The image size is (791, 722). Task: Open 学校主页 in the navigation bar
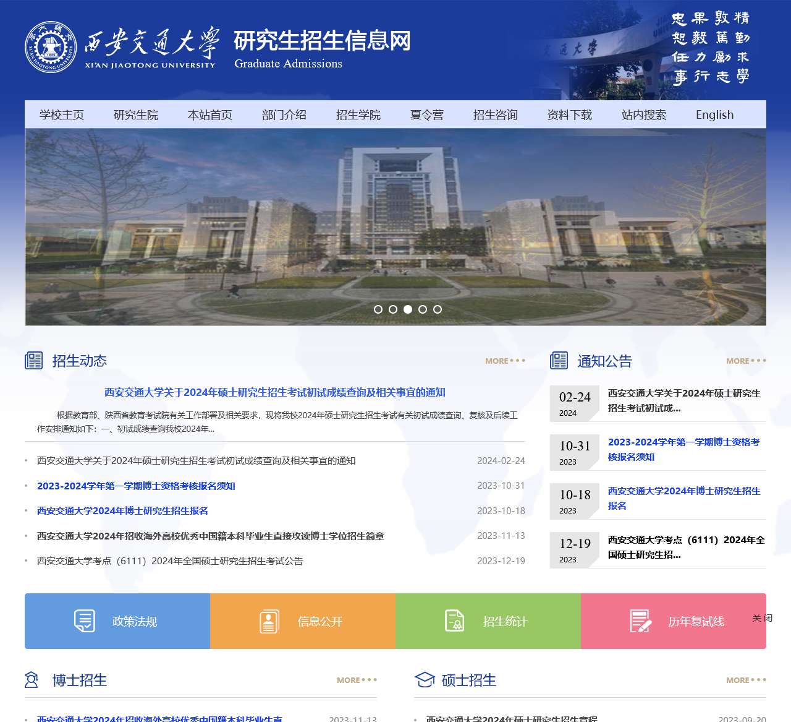(62, 114)
